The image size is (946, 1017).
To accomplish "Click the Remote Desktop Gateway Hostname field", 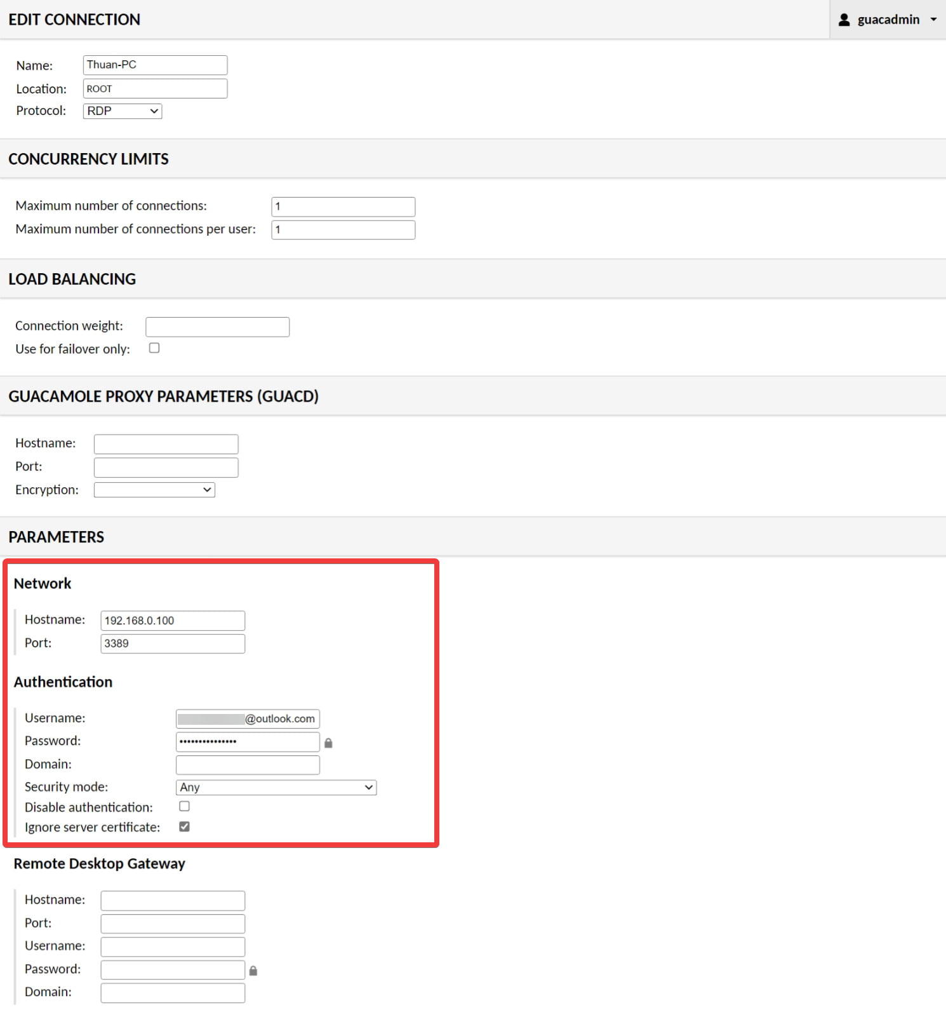I will tap(173, 900).
